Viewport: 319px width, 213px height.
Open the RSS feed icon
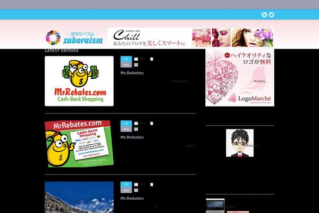click(264, 15)
